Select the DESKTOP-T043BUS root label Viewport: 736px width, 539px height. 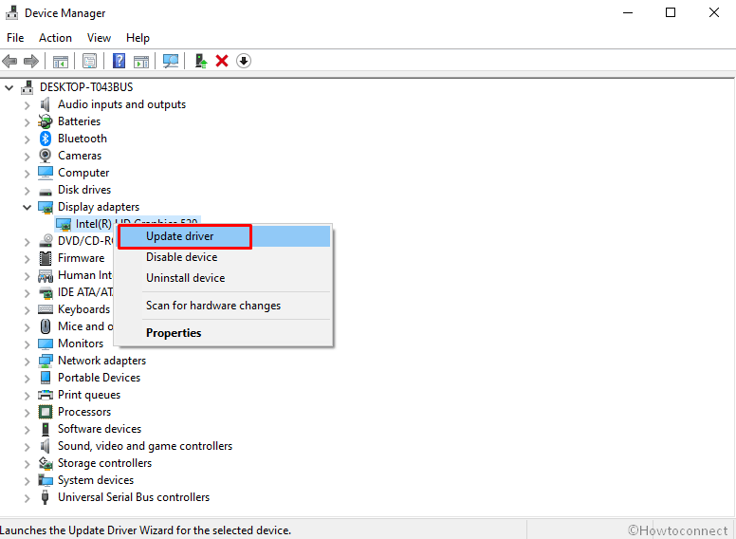click(x=86, y=87)
